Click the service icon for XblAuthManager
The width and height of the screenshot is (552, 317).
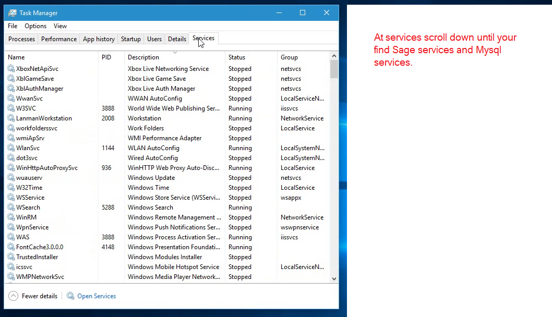coord(11,88)
